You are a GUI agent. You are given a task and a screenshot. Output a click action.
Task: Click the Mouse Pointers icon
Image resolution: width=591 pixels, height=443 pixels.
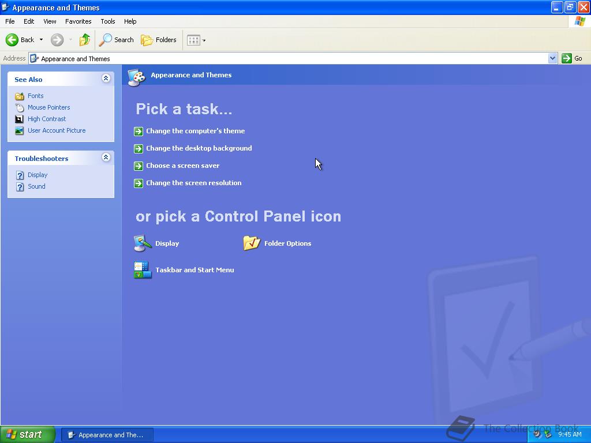(x=19, y=107)
